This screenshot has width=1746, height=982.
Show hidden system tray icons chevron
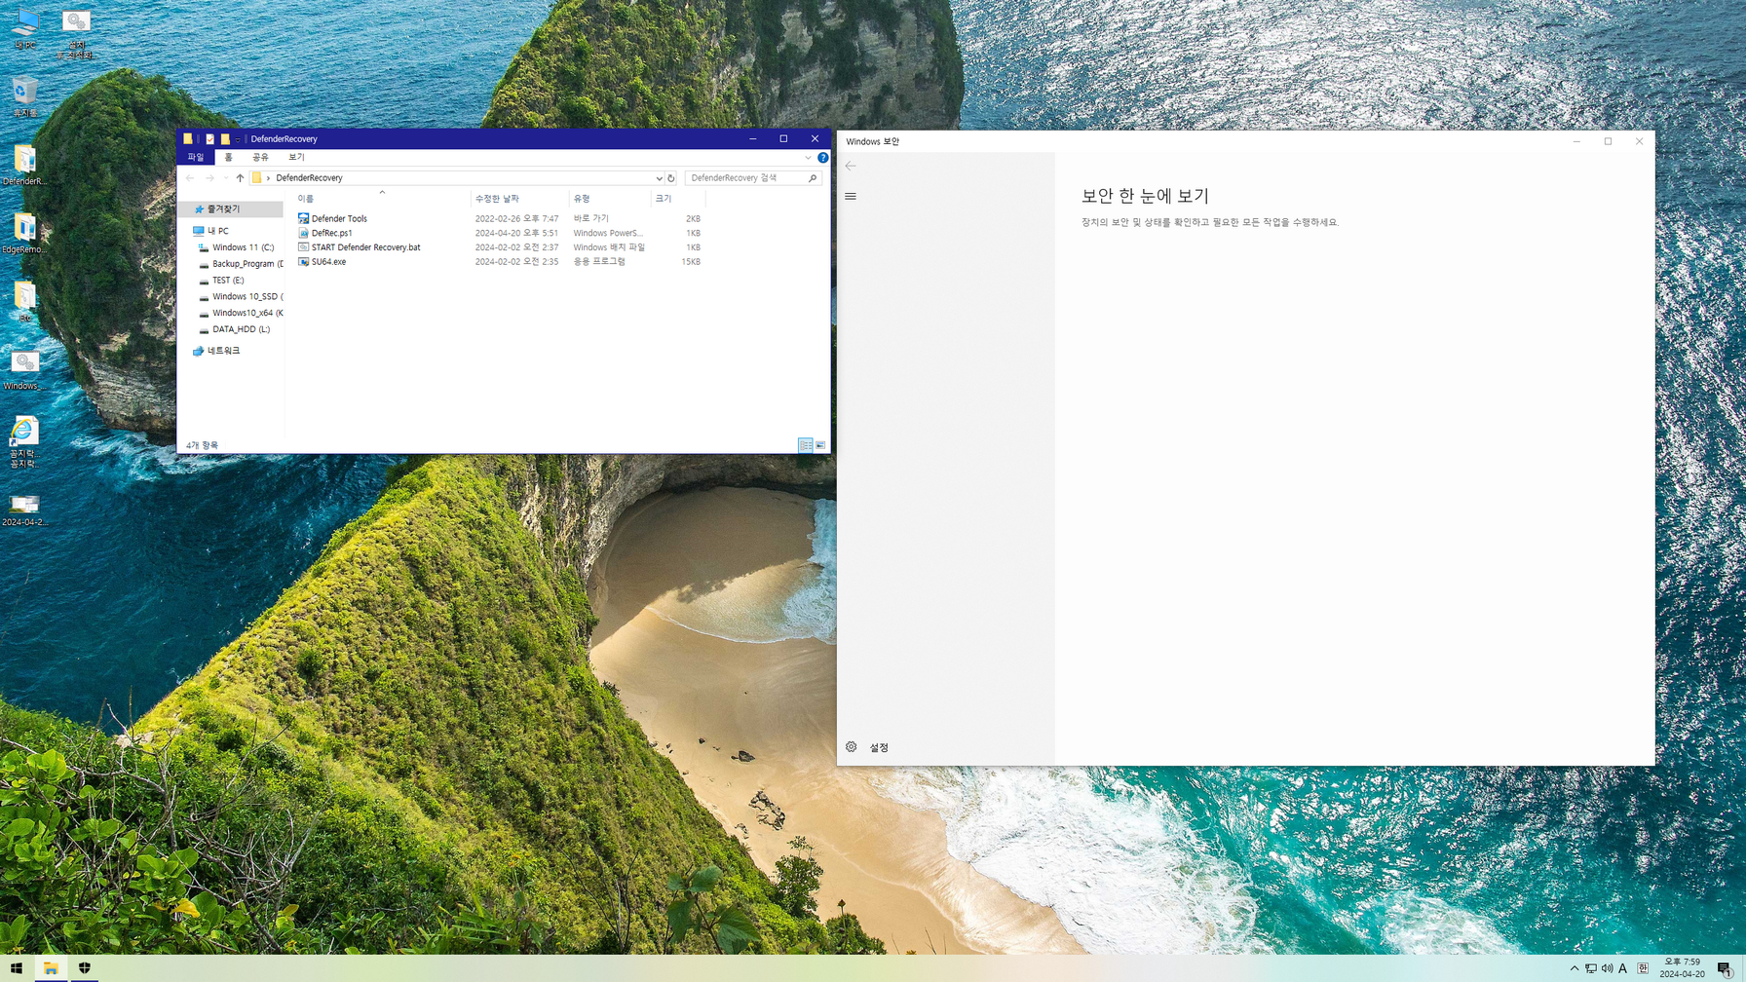click(x=1575, y=968)
